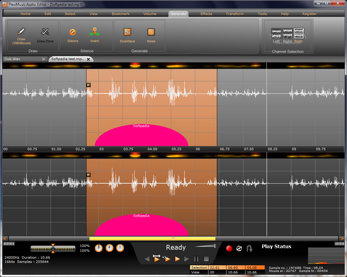347x277 pixels.
Task: Close the Duk.Wav tab
Action: point(43,59)
